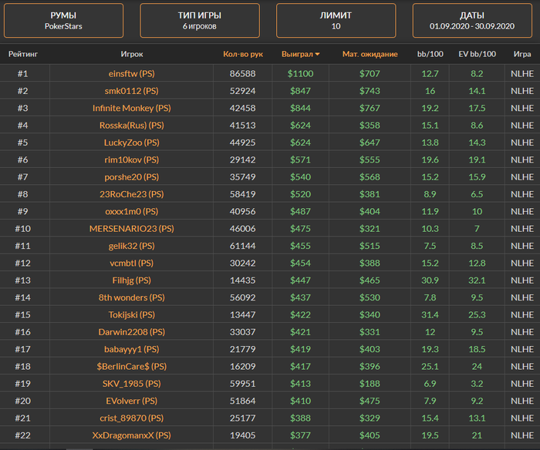Click the Рейтинг column header
The height and width of the screenshot is (450, 540).
click(23, 54)
